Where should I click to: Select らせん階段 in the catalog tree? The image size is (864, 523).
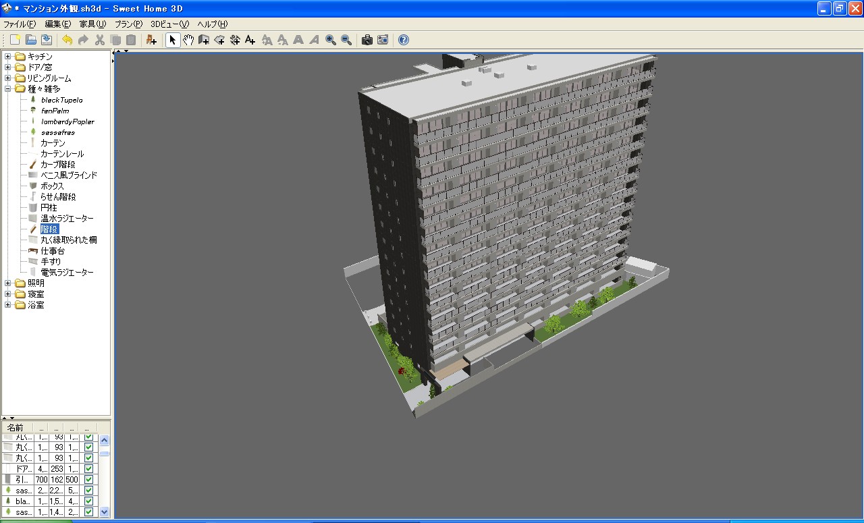57,197
